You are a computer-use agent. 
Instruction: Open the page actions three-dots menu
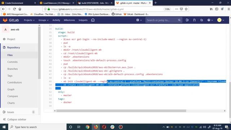pyautogui.click(x=176, y=9)
